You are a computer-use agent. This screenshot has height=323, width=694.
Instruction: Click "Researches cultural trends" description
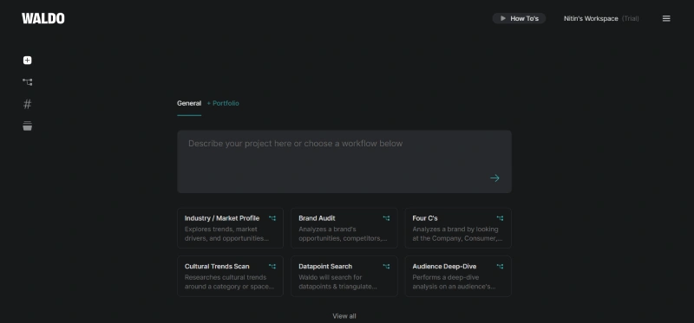click(x=229, y=282)
